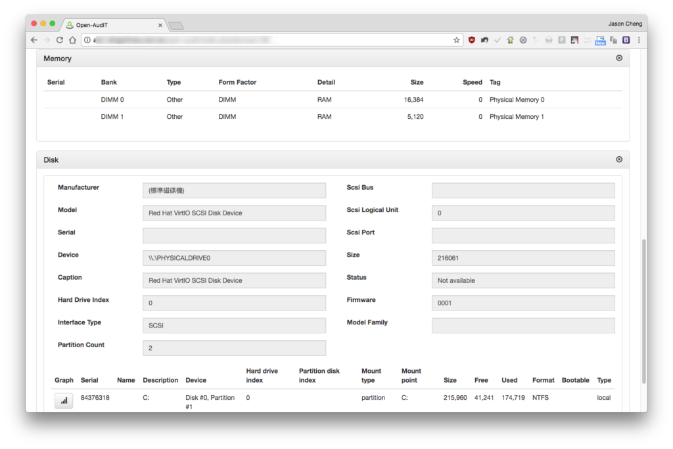Click the memory size value '16,384'
Screen dimensions: 673x449
point(414,100)
